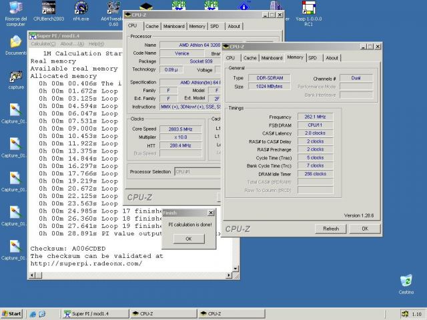The width and height of the screenshot is (427, 320).
Task: Click Super PI vertical scrollbar down arrow
Action: click(x=236, y=269)
